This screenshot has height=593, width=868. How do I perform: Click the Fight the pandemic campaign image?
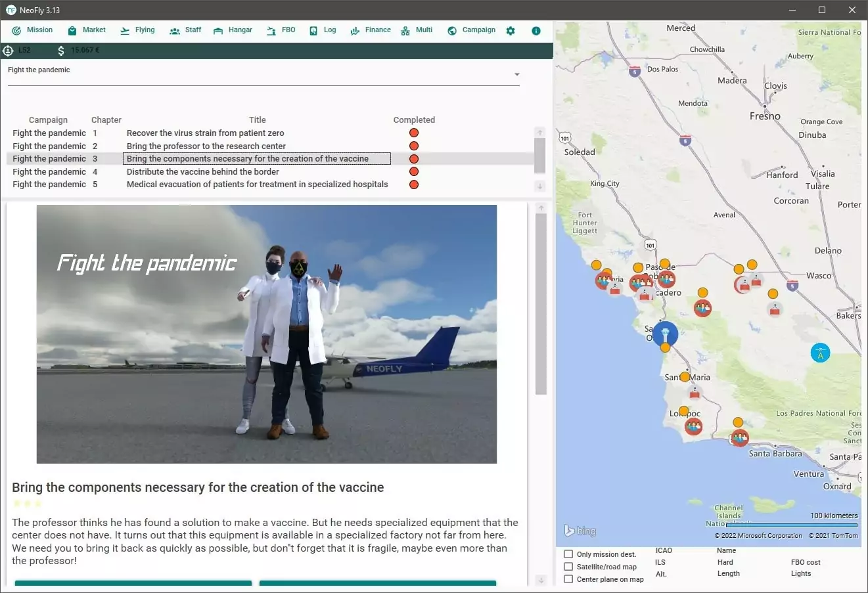[x=266, y=334]
